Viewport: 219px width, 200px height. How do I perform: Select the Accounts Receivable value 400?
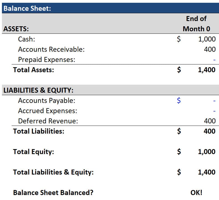click(x=210, y=49)
